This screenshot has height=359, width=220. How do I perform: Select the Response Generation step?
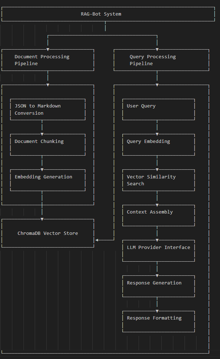158,286
